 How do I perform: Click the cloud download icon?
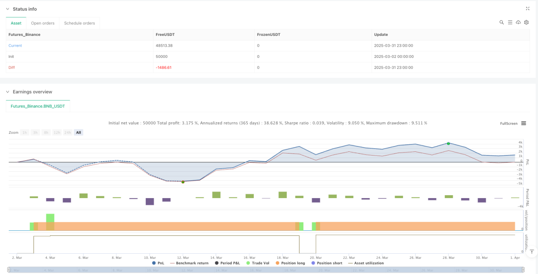coord(518,22)
